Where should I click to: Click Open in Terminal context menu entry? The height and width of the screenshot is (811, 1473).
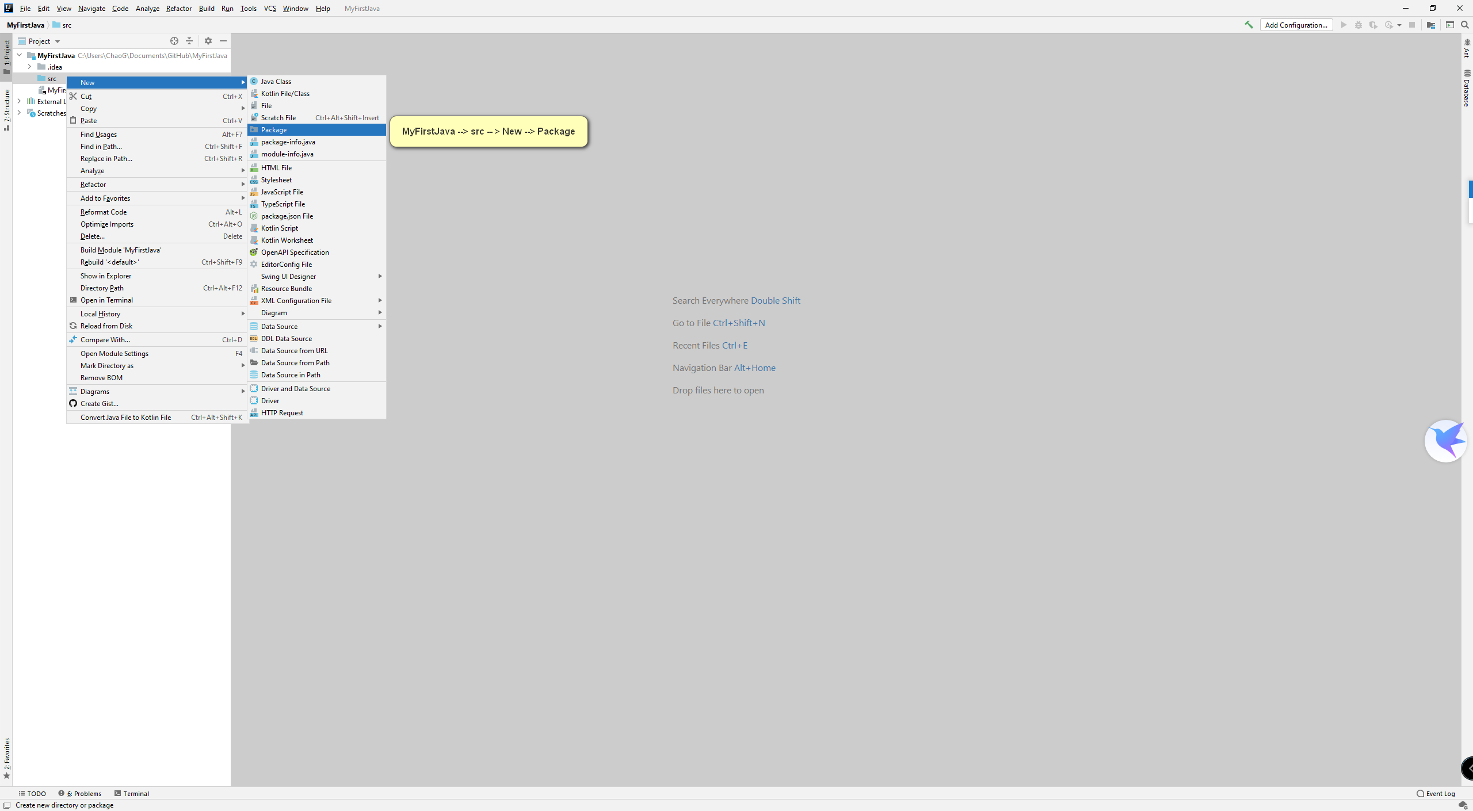click(x=106, y=300)
